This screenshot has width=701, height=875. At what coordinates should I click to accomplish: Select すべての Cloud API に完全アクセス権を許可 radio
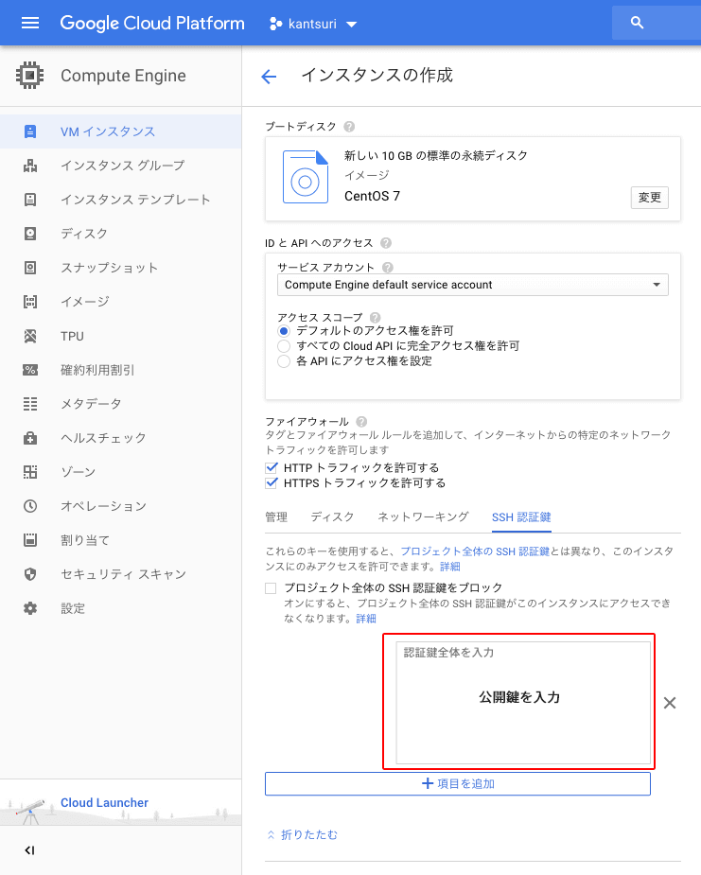pos(283,346)
